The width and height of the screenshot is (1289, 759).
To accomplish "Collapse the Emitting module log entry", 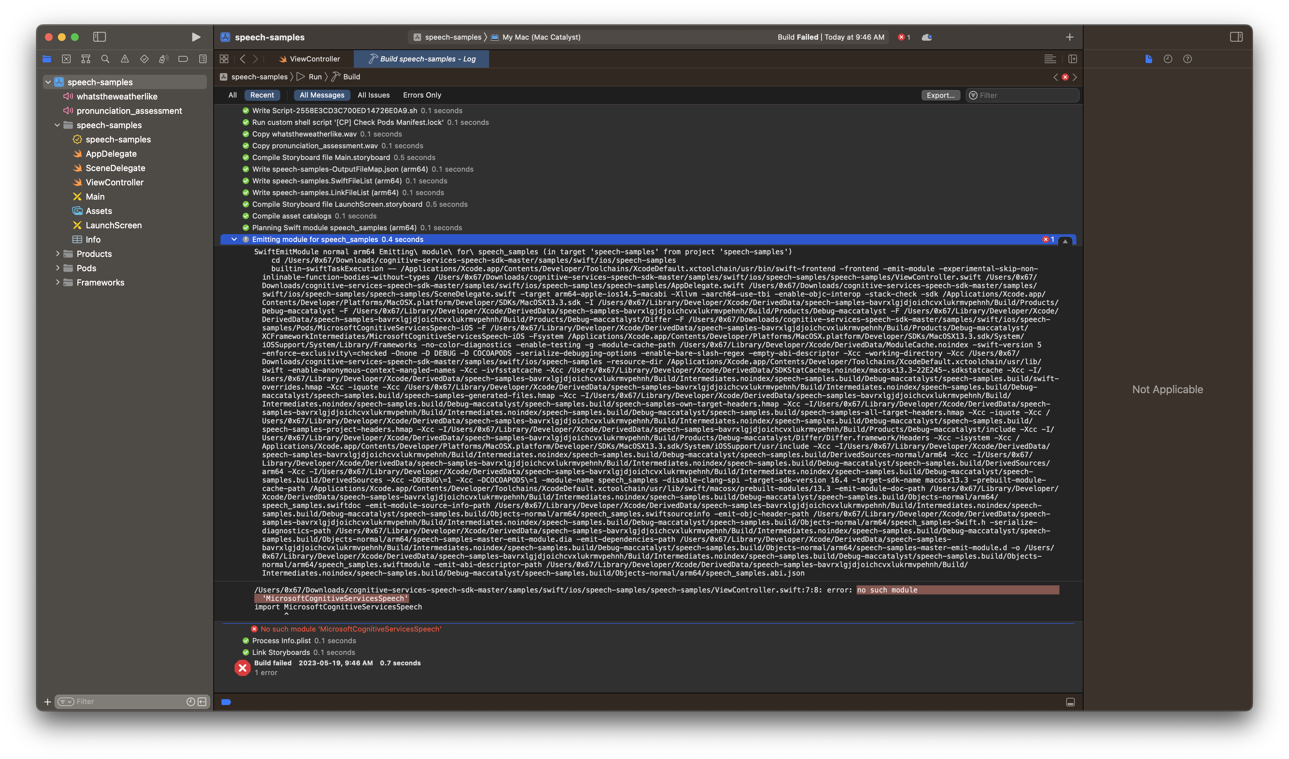I will 235,239.
